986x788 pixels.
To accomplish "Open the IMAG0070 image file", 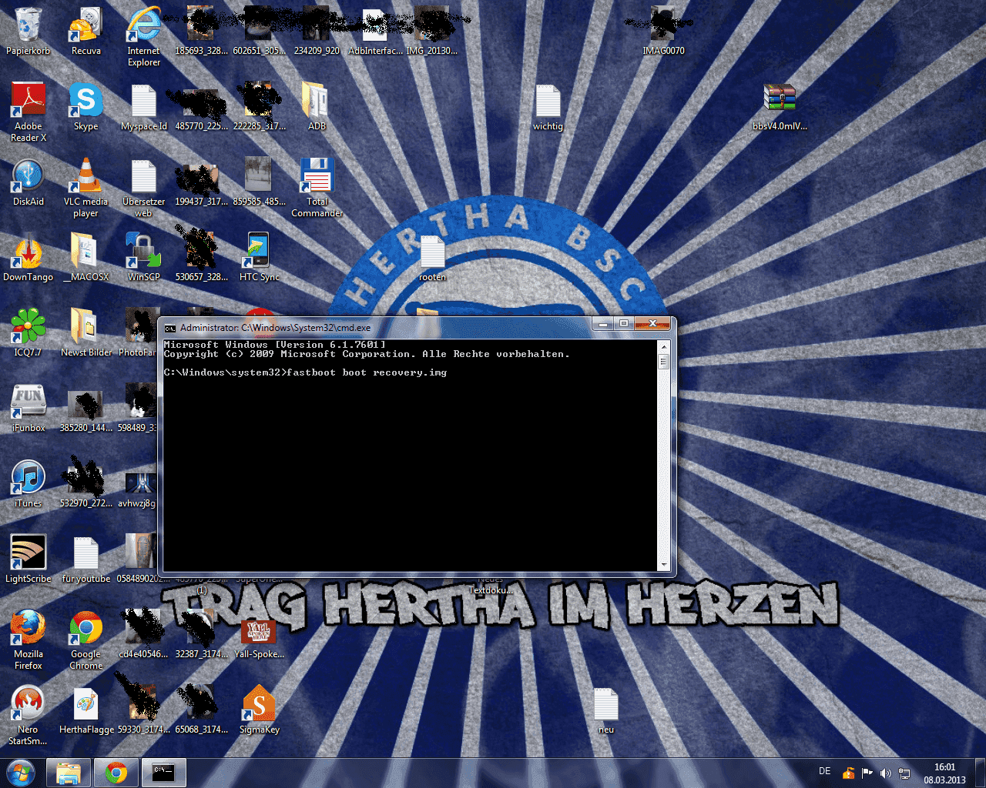I will (x=663, y=32).
